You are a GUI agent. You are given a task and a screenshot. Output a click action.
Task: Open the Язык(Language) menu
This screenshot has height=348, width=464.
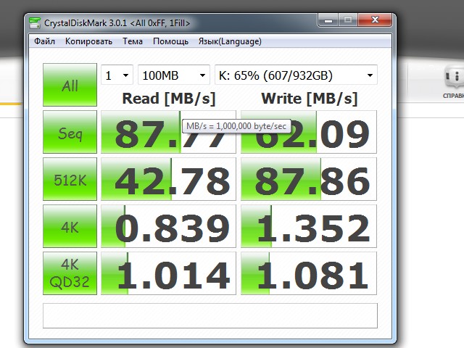[230, 41]
